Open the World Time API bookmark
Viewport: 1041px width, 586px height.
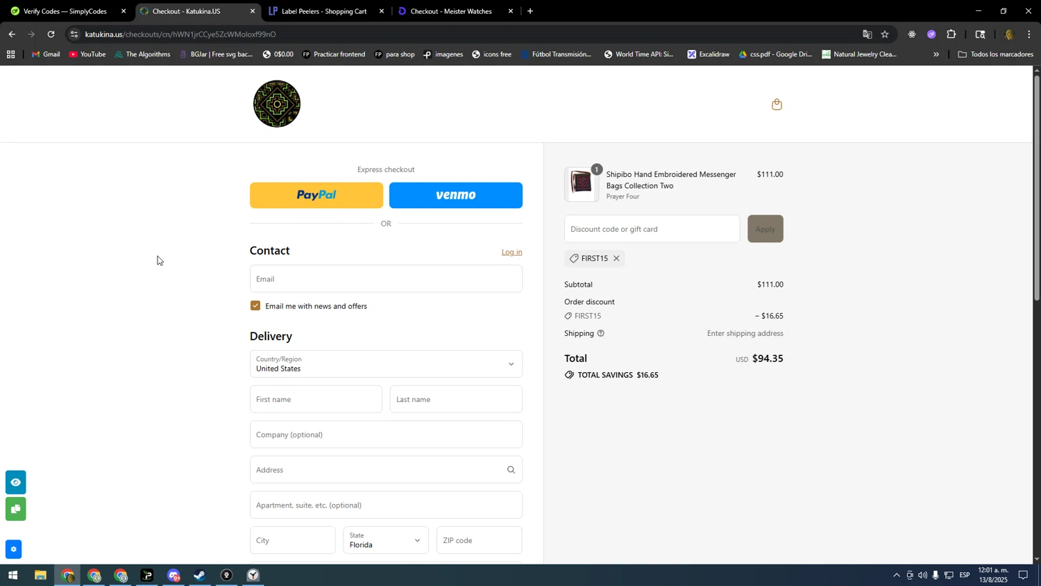click(638, 54)
